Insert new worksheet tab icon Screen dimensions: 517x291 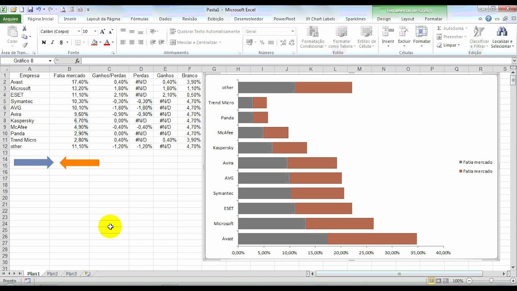(88, 274)
